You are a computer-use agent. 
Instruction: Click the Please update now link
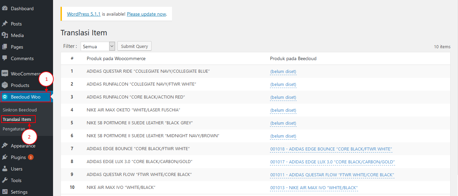147,14
